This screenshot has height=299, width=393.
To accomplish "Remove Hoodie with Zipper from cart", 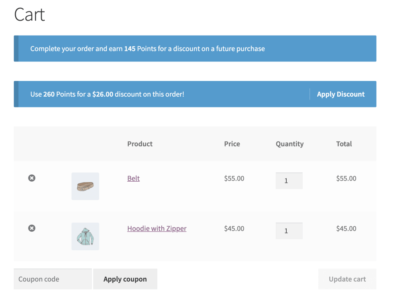I will [32, 228].
